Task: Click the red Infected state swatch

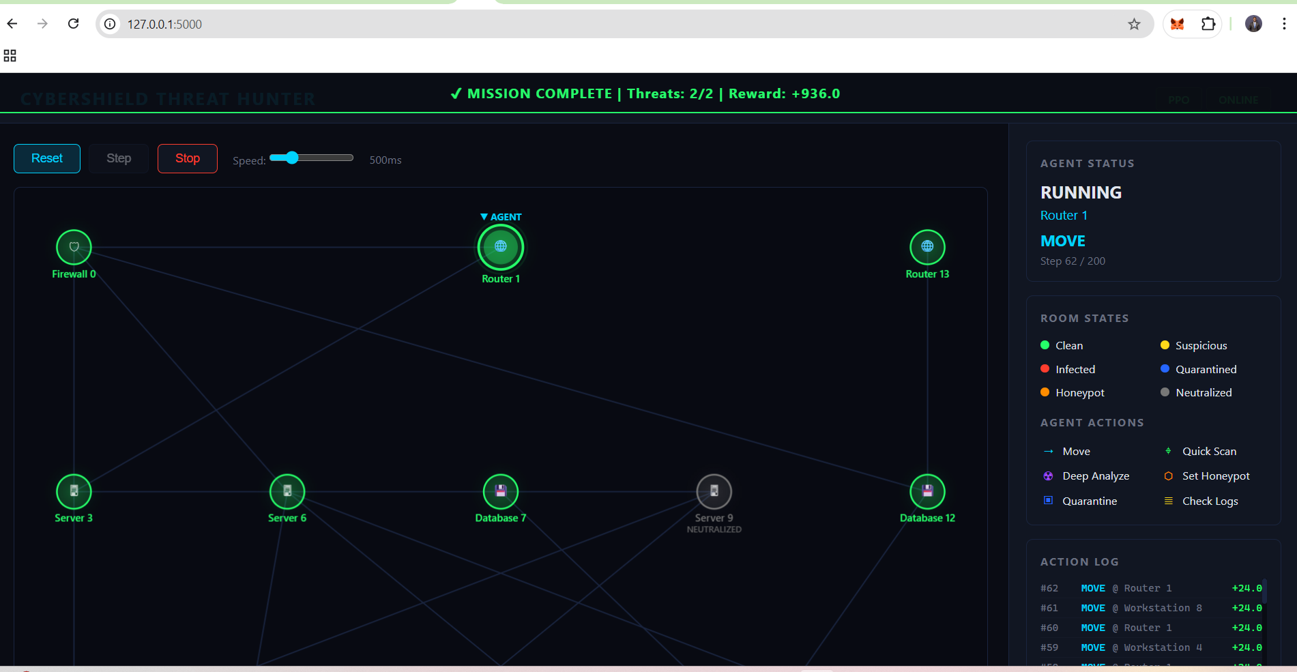Action: pyautogui.click(x=1045, y=369)
